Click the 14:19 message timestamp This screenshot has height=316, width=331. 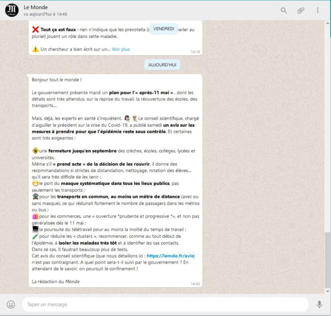click(x=195, y=51)
